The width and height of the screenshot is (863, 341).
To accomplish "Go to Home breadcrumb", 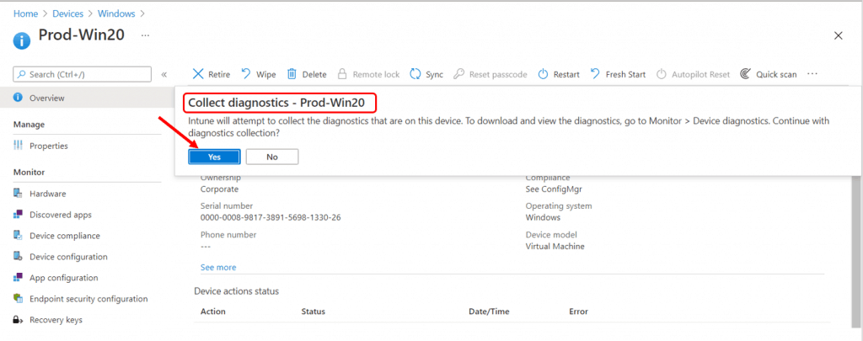I will pos(25,13).
